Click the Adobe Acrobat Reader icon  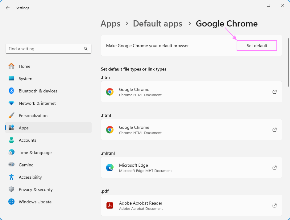[x=110, y=206]
